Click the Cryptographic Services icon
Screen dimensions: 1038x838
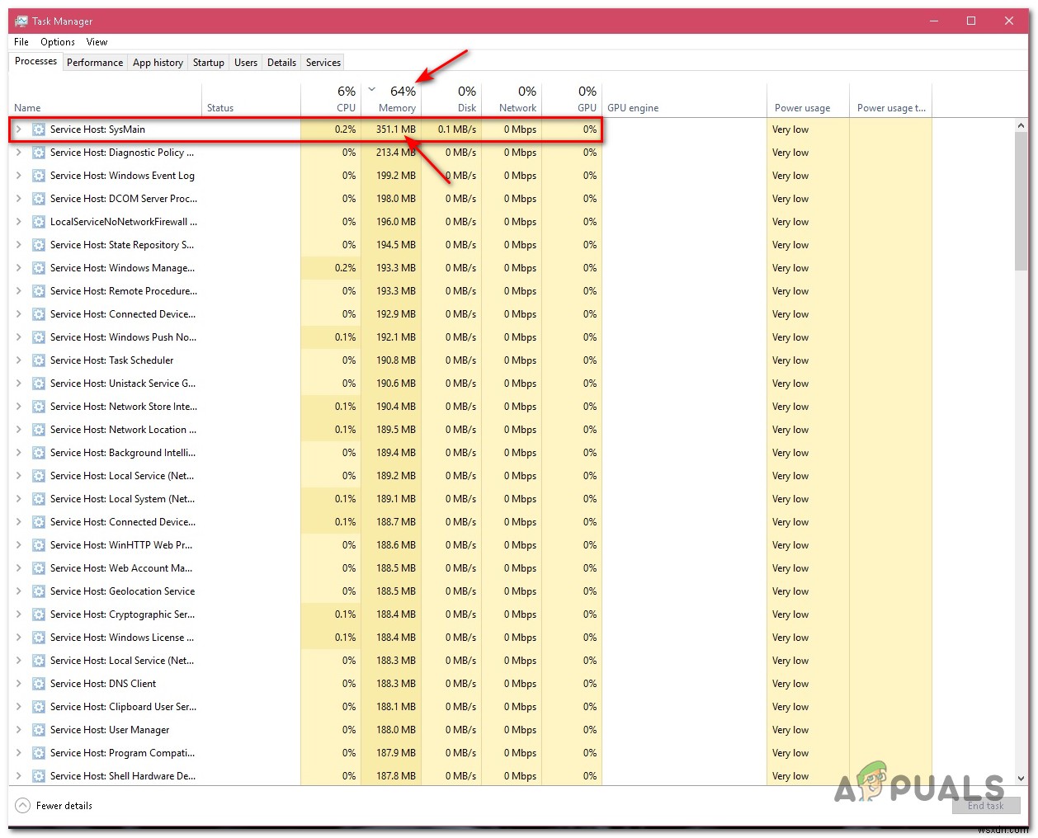38,614
